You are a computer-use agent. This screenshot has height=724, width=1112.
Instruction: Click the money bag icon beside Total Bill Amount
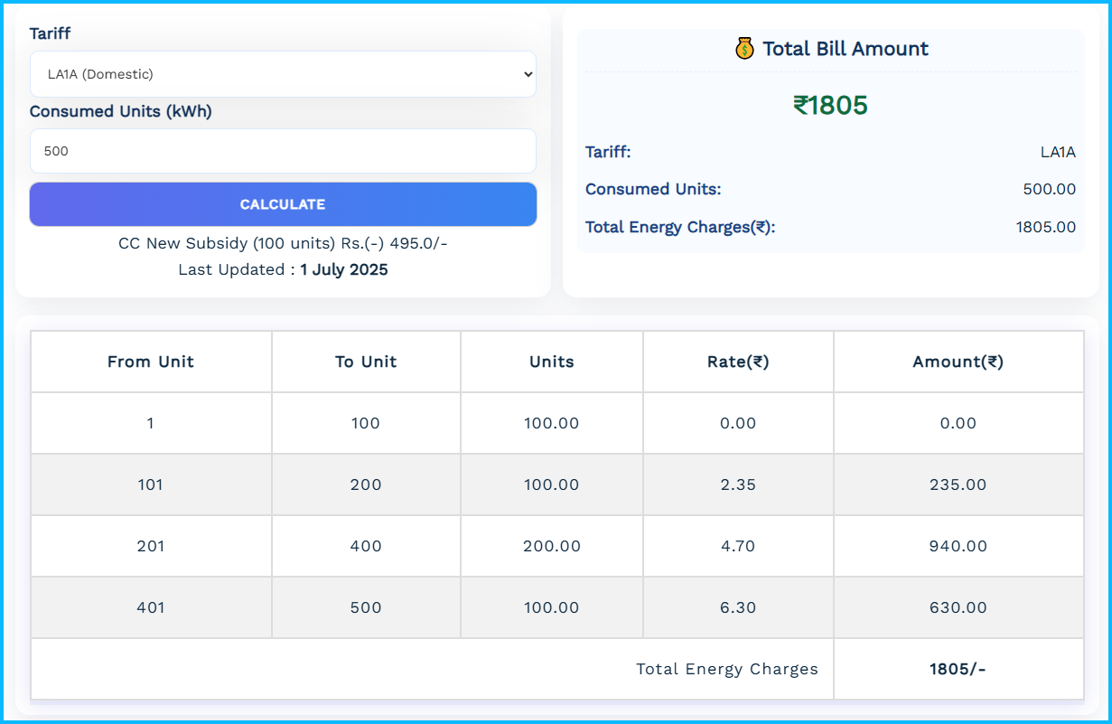[744, 49]
